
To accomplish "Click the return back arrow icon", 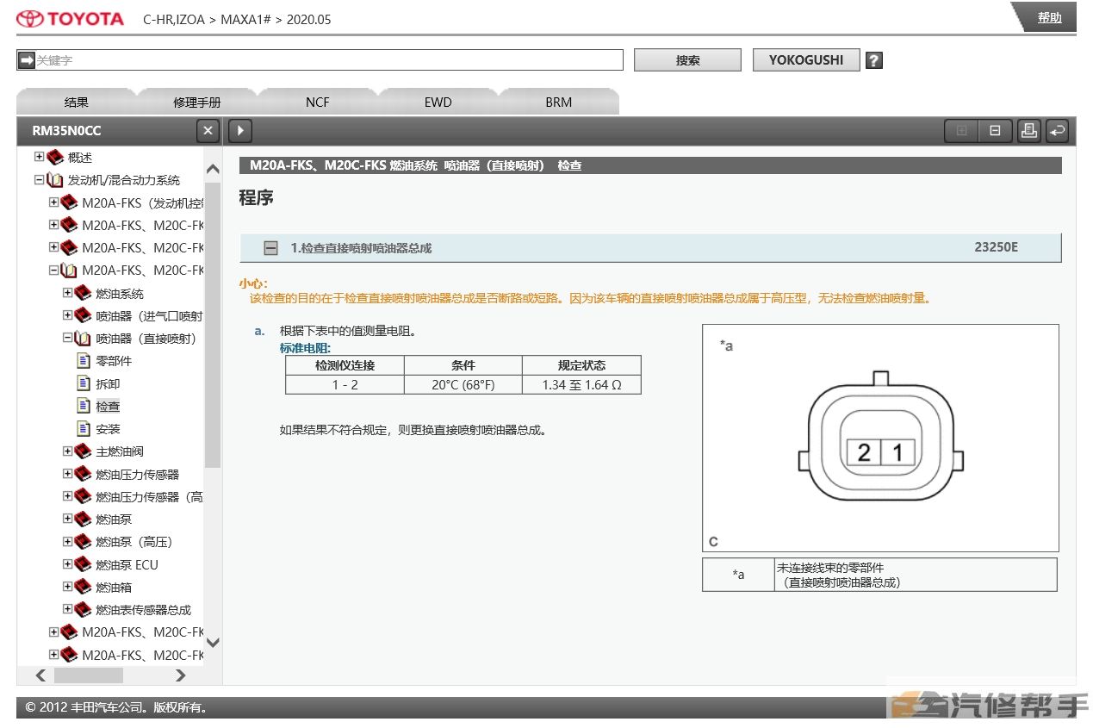I will point(1058,131).
